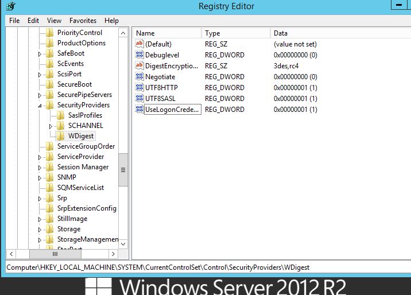Expand the StorageManagemen key
The image size is (411, 295).
[x=40, y=240]
